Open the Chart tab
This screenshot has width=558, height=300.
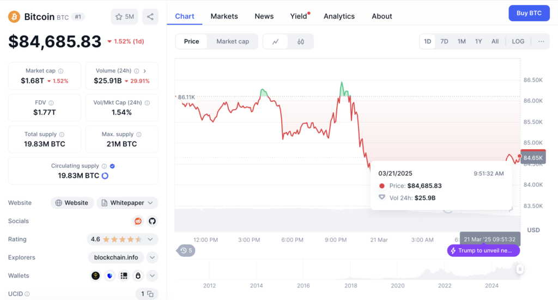click(185, 16)
